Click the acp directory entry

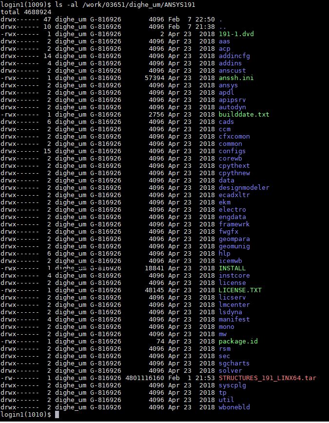click(225, 49)
